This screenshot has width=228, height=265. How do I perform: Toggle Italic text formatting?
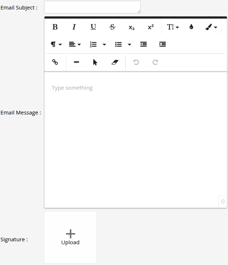pyautogui.click(x=74, y=27)
